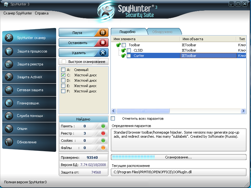Click the Найдено panel header
Image resolution: width=251 pixels, height=188 pixels.
click(x=83, y=119)
